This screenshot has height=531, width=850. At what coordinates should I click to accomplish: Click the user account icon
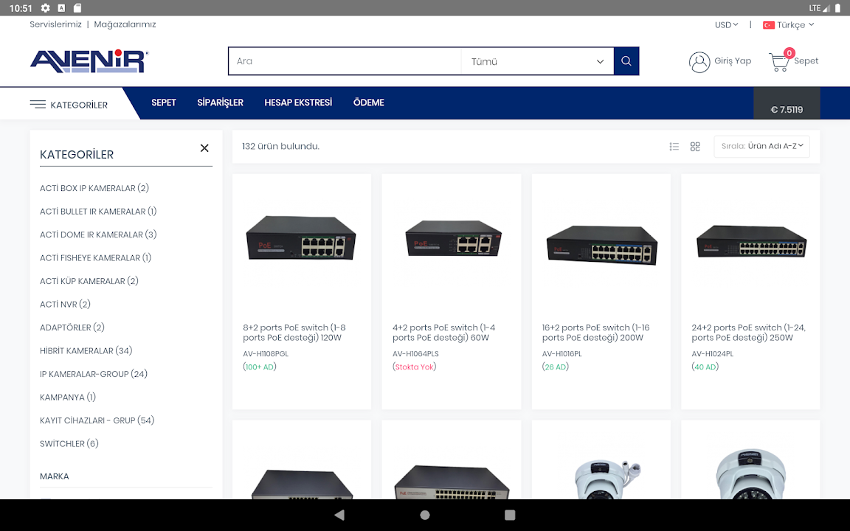point(699,62)
